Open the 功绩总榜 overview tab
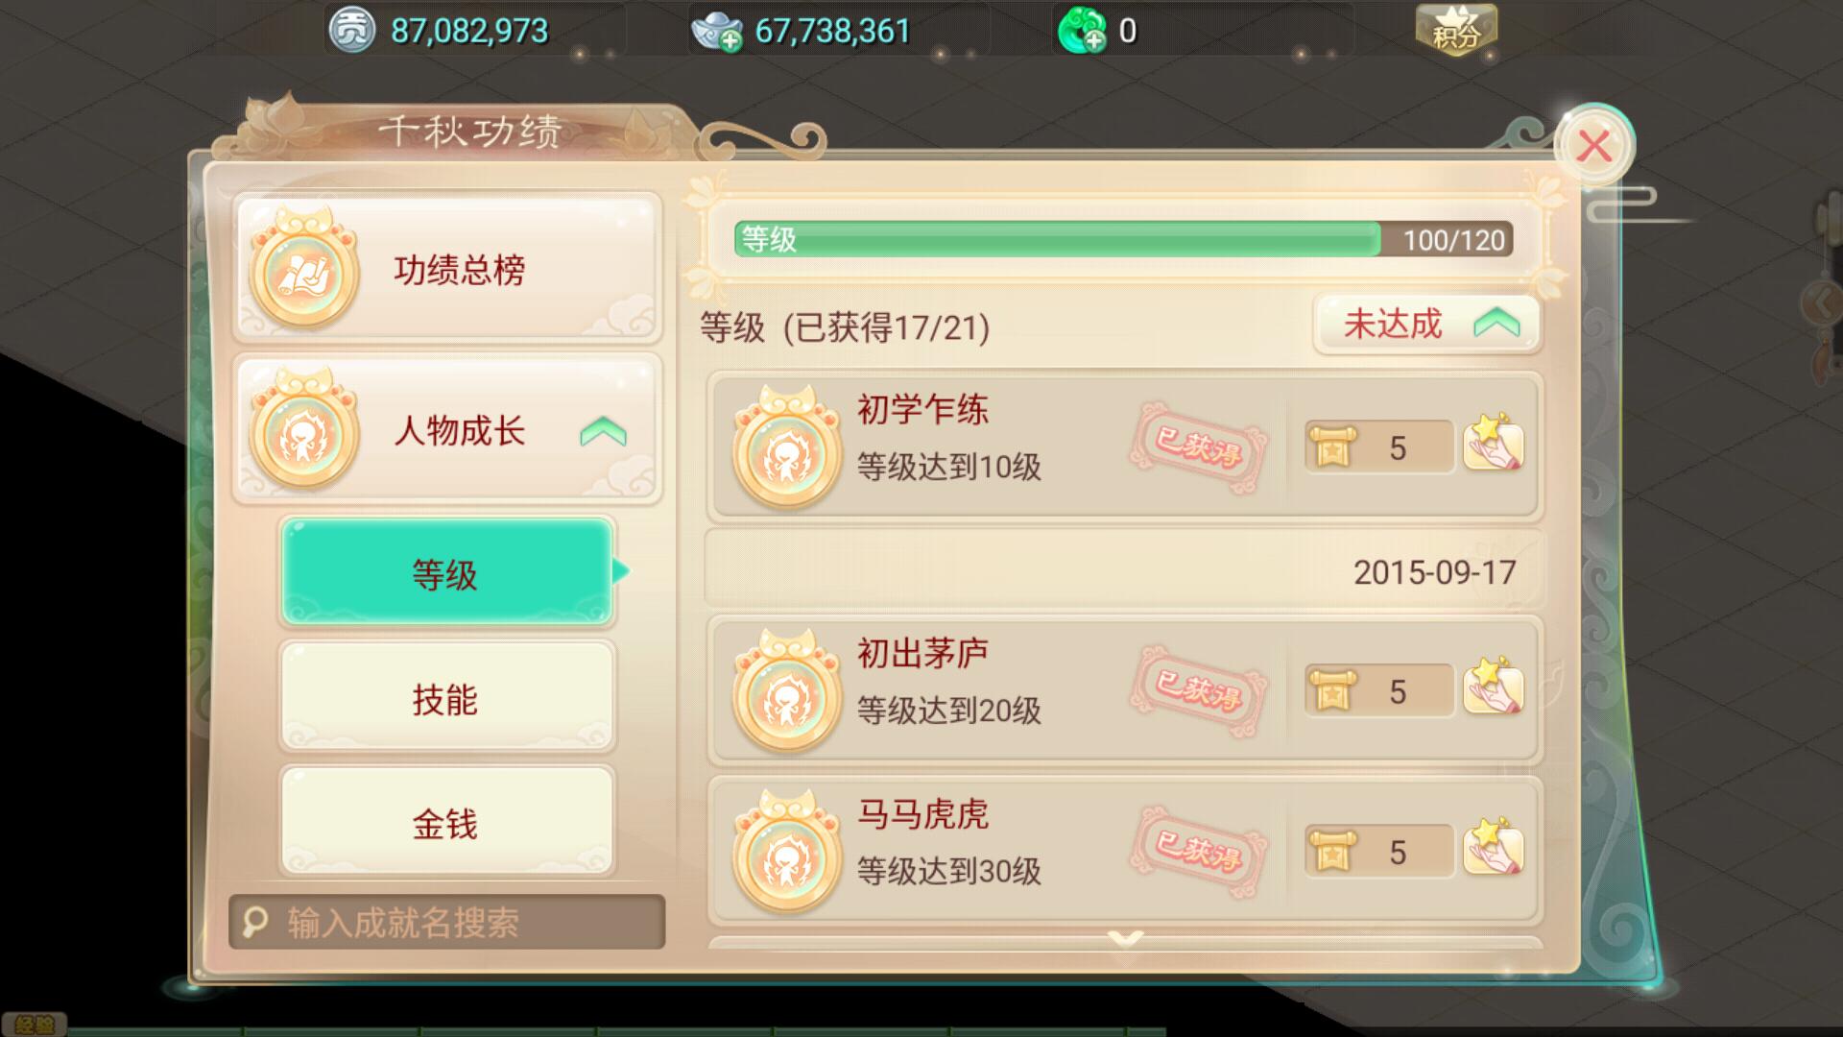This screenshot has height=1037, width=1843. coord(446,269)
